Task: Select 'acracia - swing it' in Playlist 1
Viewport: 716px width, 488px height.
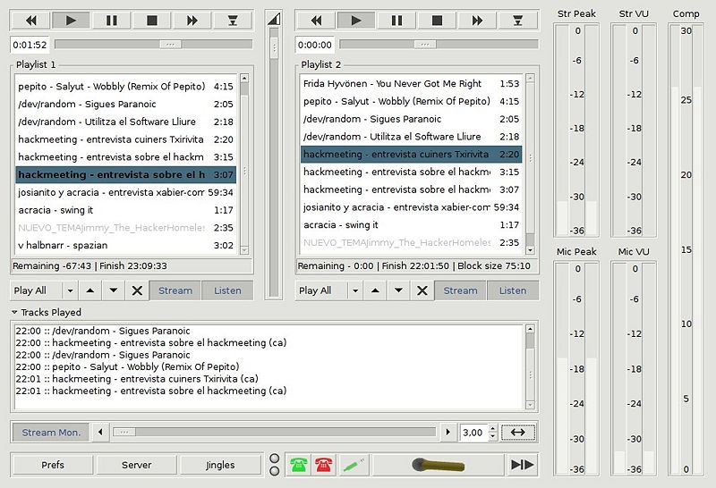Action: tap(125, 210)
